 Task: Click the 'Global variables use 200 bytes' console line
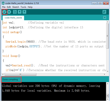51,86
